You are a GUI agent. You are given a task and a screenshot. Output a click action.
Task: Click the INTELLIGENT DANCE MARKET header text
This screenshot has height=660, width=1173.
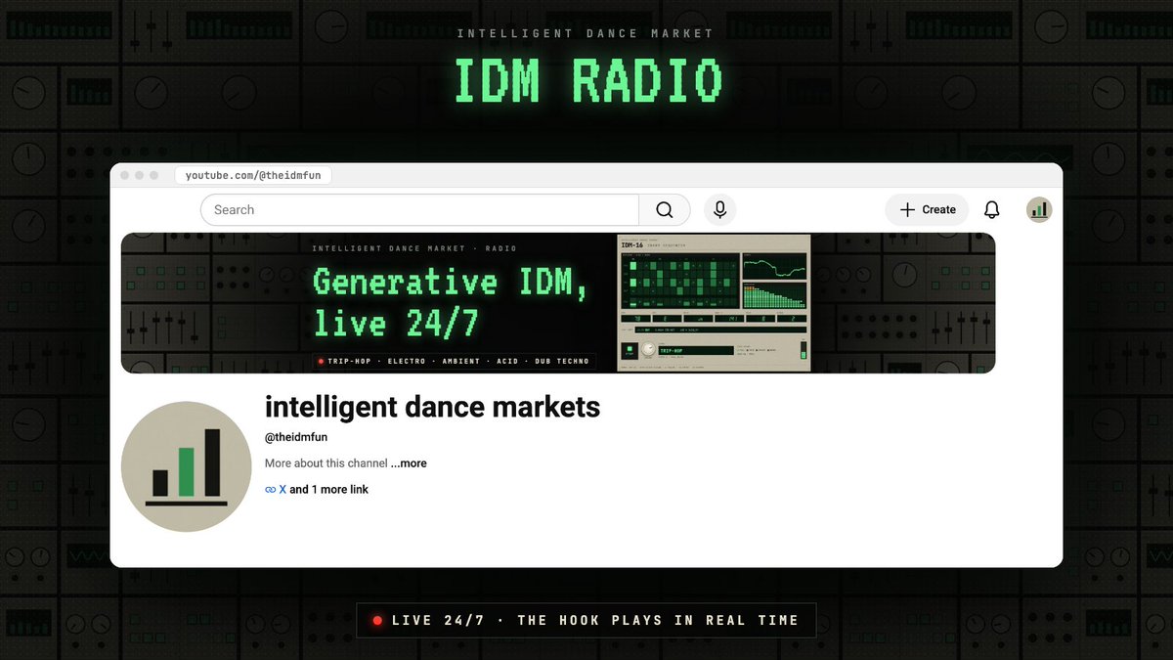click(586, 33)
